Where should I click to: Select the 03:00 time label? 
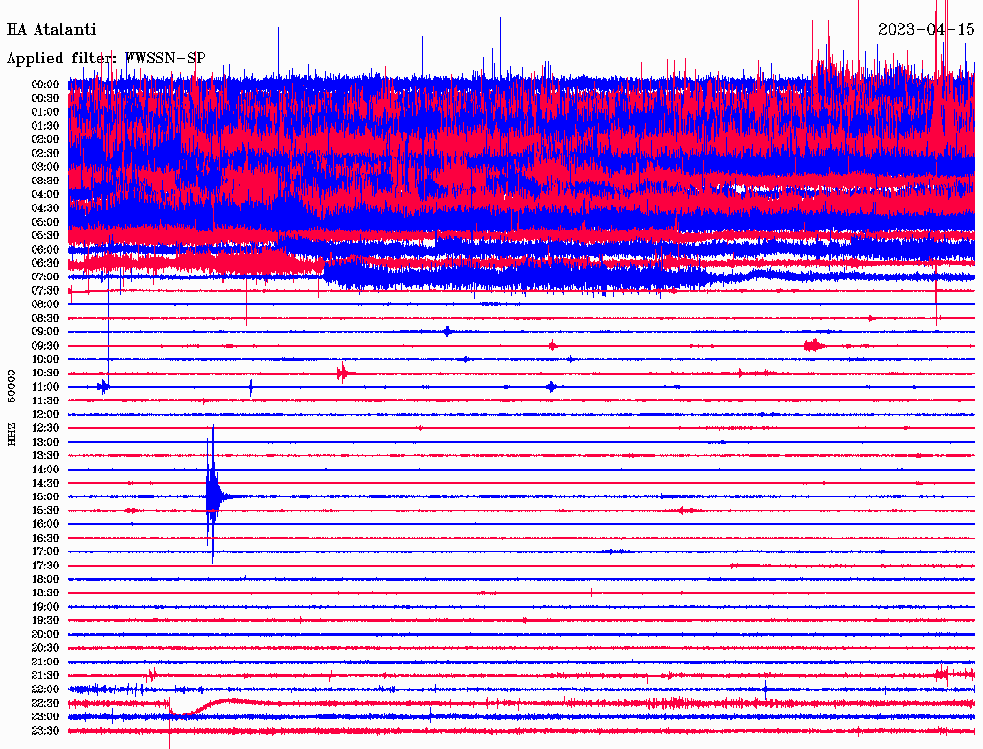[x=45, y=167]
